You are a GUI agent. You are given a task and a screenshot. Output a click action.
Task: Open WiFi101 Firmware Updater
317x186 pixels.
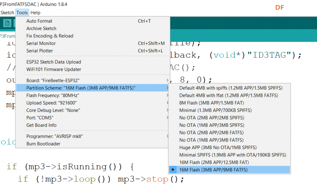click(93, 70)
